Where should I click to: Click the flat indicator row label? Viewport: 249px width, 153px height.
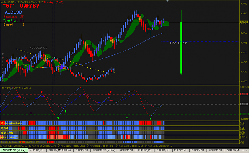[x=7, y=137]
